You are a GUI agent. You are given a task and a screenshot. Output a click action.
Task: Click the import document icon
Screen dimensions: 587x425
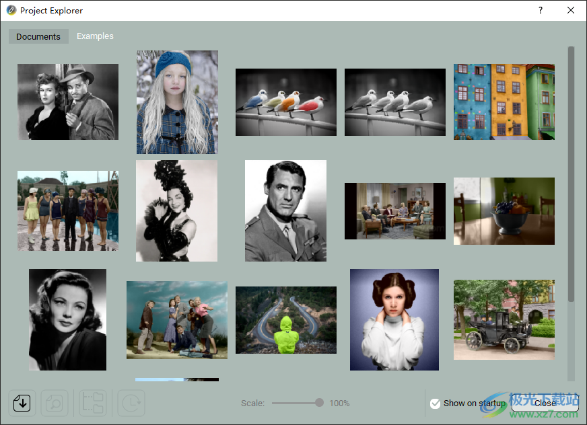[x=22, y=403]
